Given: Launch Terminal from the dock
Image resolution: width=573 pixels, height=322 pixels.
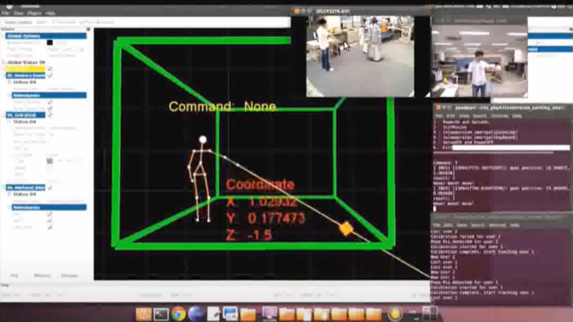Looking at the screenshot, I should tap(161, 314).
